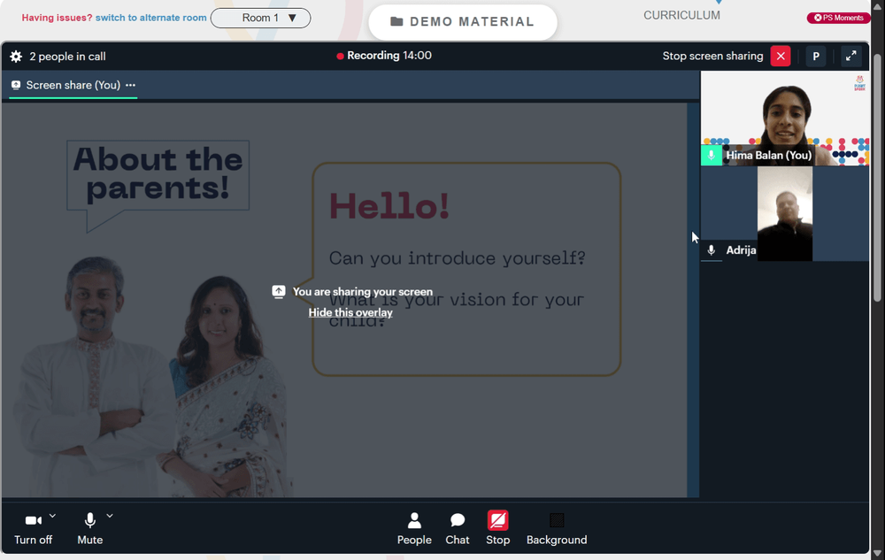Turn off the camera
This screenshot has width=885, height=560.
pos(34,528)
